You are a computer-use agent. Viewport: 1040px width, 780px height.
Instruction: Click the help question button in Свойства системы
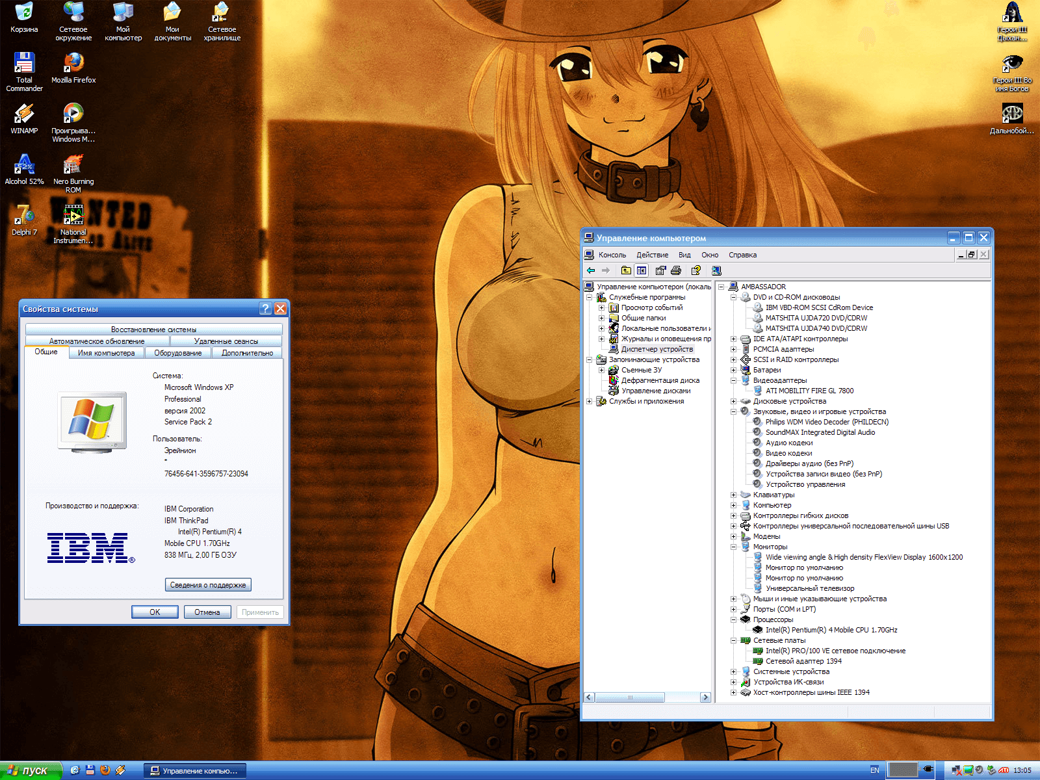[x=265, y=309]
